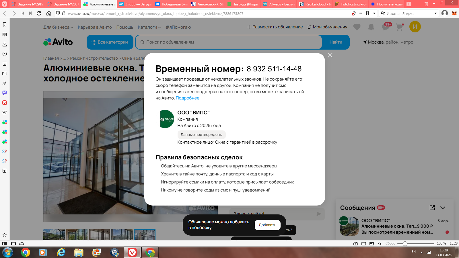Image resolution: width=459 pixels, height=258 pixels.
Task: Open the tracker blocker shield
Action: [58, 13]
